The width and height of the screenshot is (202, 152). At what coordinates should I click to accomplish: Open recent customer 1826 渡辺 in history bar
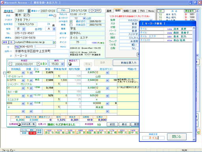49,132
